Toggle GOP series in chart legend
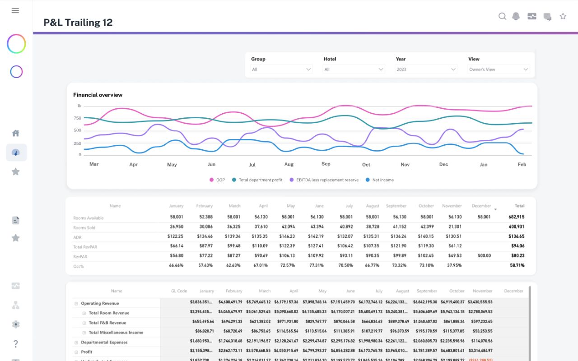 coord(217,180)
